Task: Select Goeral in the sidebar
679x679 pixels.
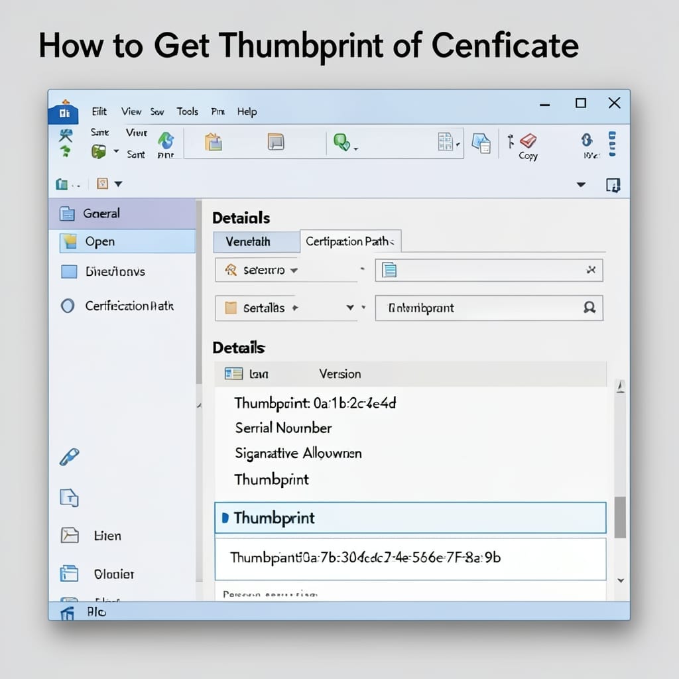Action: pos(123,214)
